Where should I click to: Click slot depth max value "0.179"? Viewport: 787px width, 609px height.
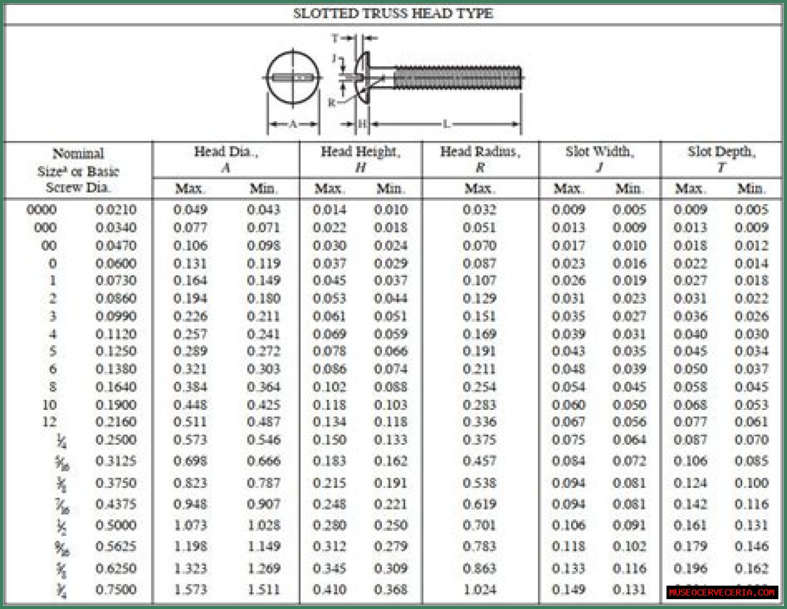tap(690, 547)
